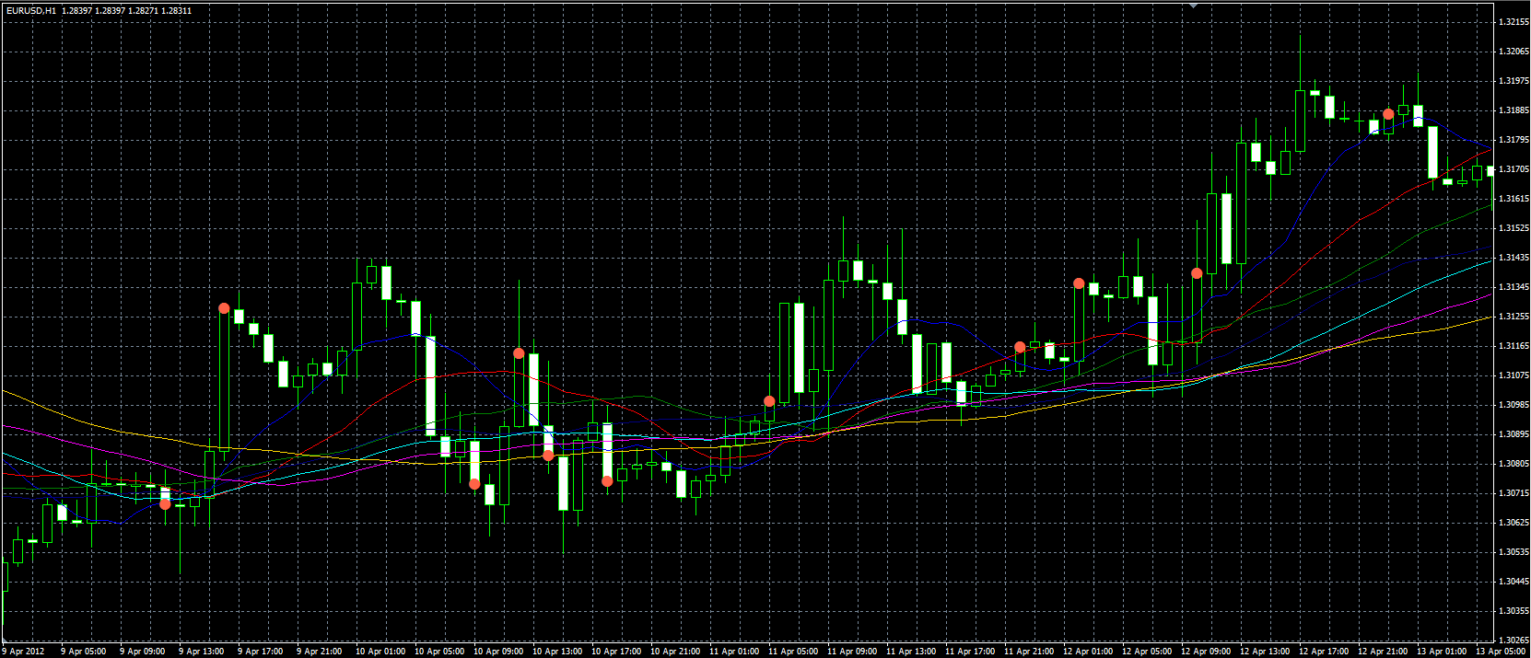Screen dimensions: 1531x658
Task: Click the 11 Apr 05:00 time label
Action: pos(793,652)
